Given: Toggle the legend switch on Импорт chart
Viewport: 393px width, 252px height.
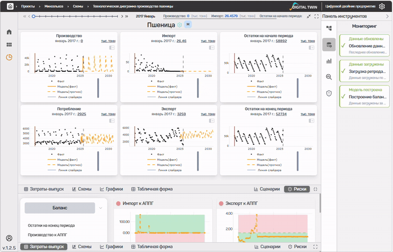Looking at the screenshot, I should point(211,48).
